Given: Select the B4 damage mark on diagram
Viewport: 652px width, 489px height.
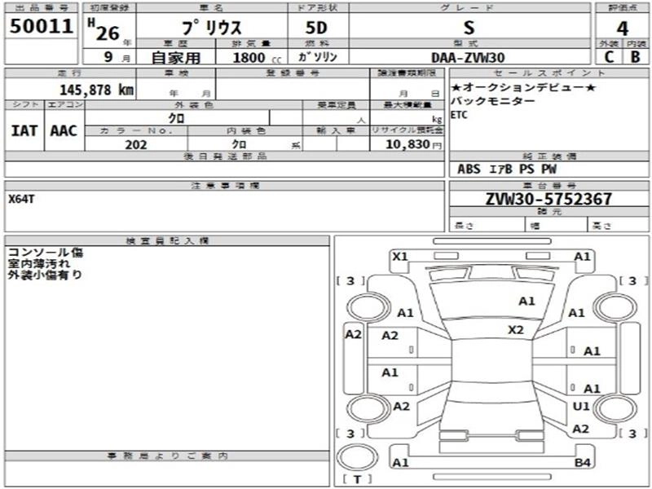Looking at the screenshot, I should point(583,462).
